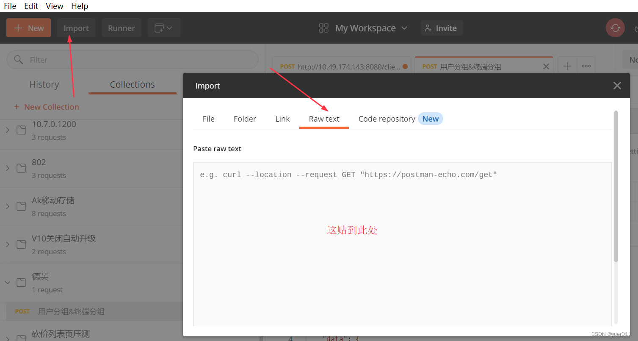Click folder icon of Ak移动存储 collection
This screenshot has height=341, width=638.
tap(21, 206)
